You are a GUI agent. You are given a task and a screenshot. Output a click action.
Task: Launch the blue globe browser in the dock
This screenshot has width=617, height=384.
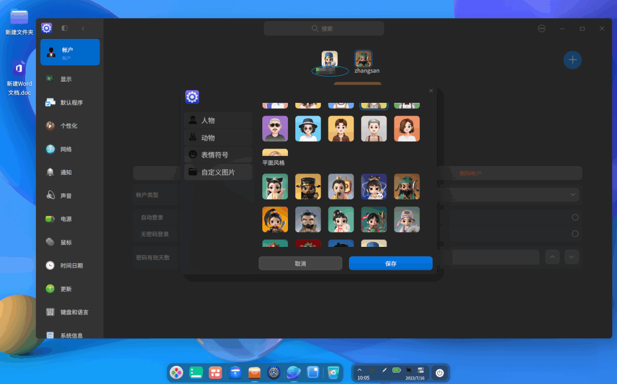click(294, 372)
